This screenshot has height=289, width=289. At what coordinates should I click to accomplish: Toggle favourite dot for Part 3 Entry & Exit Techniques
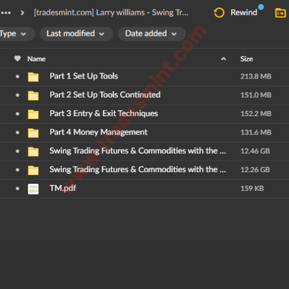coord(17,114)
